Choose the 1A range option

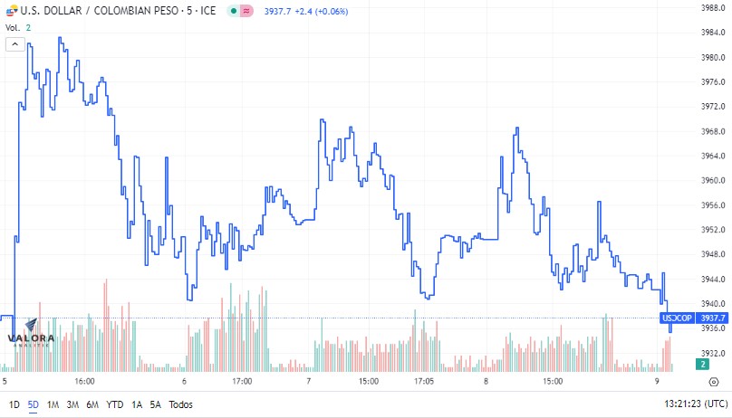tap(136, 404)
